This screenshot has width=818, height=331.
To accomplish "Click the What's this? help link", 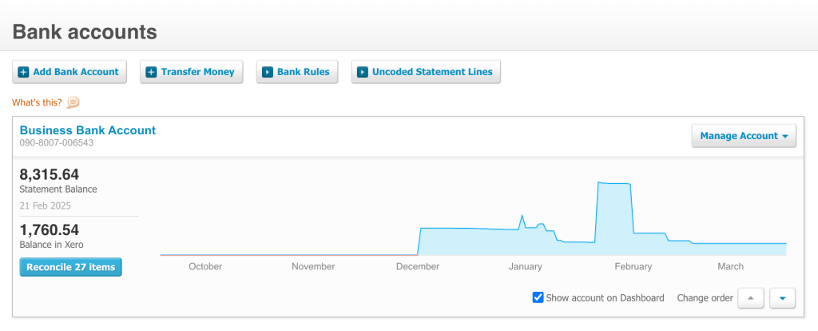I will pos(37,102).
